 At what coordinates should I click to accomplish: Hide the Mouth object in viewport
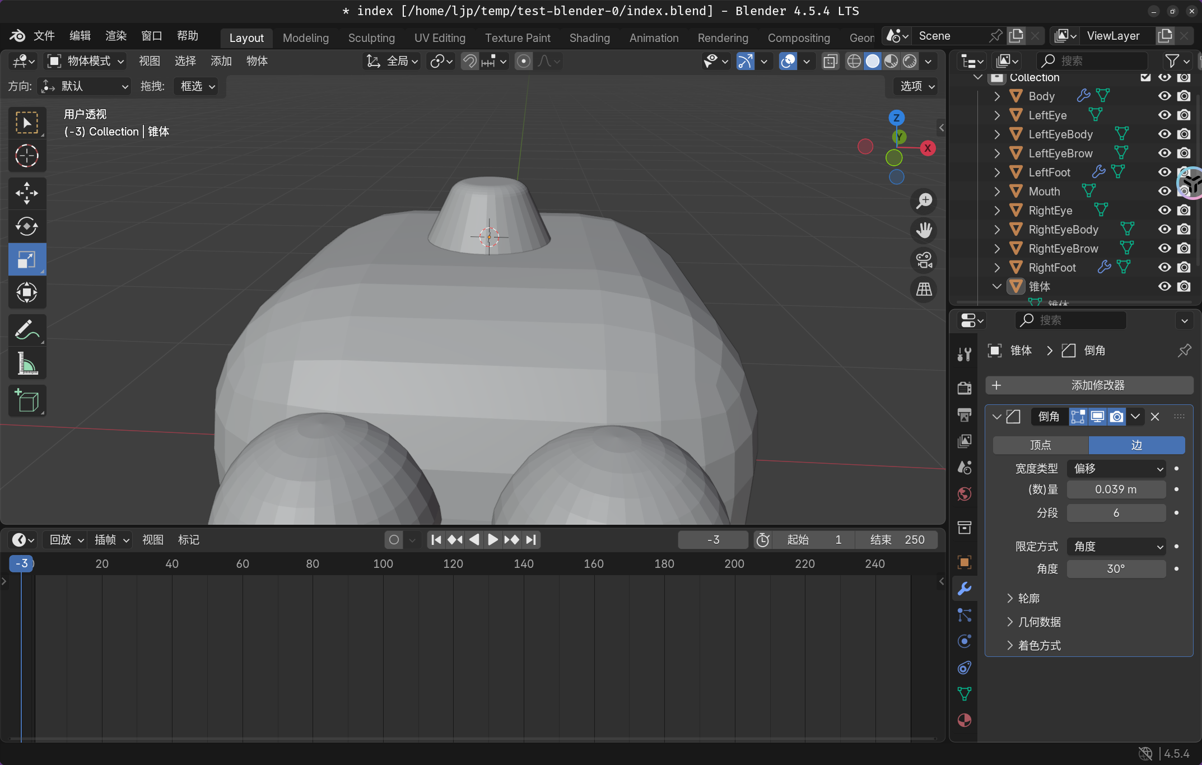point(1164,192)
